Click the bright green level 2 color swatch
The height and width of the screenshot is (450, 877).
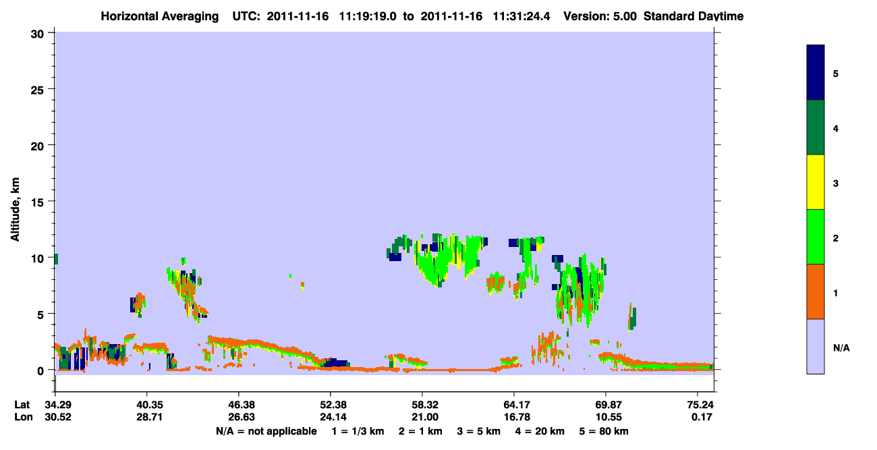click(816, 237)
